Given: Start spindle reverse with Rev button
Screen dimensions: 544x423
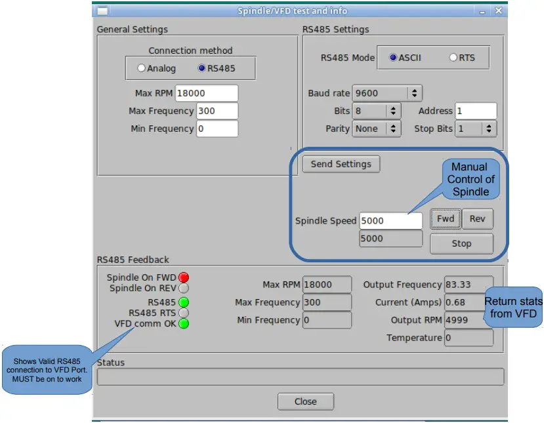Looking at the screenshot, I should (x=477, y=219).
